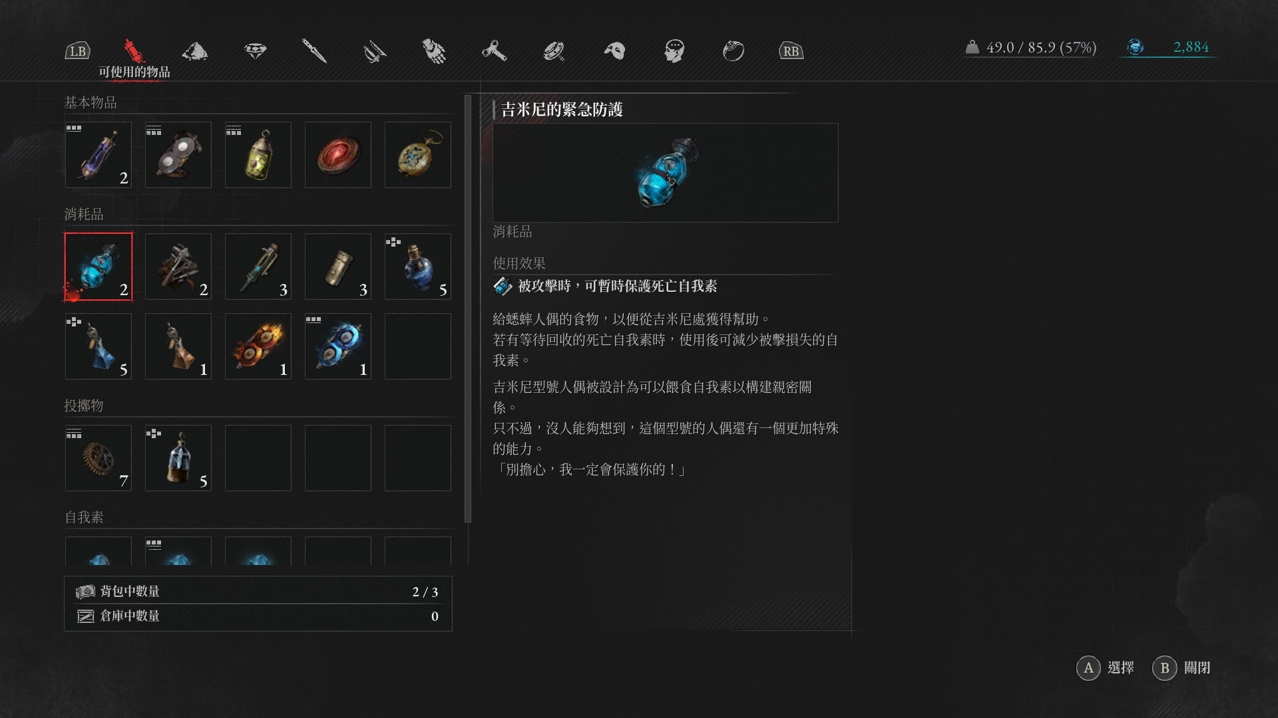Viewport: 1278px width, 718px height.
Task: Select the golden pocket watch item
Action: pos(418,154)
